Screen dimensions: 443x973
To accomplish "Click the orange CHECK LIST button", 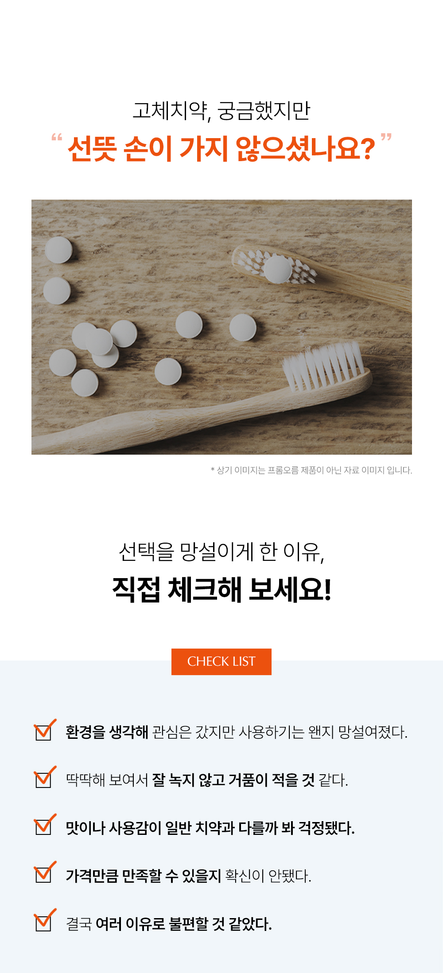I will point(221,662).
